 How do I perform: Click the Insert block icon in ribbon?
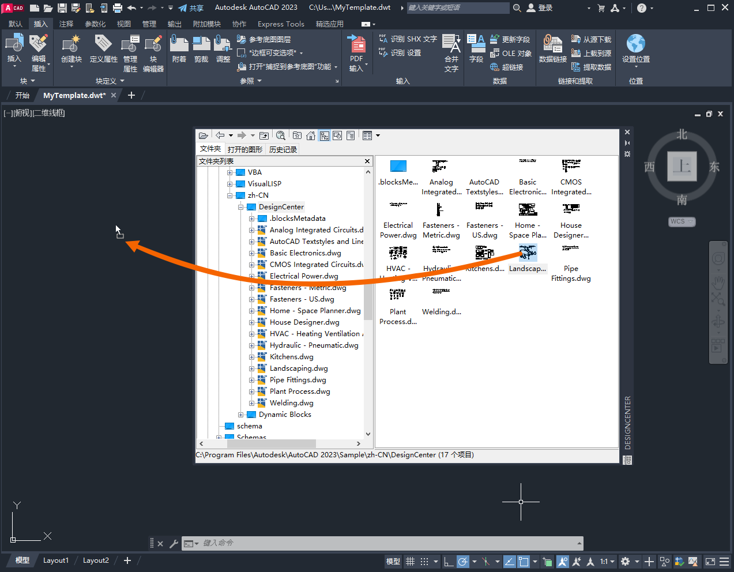(x=14, y=43)
